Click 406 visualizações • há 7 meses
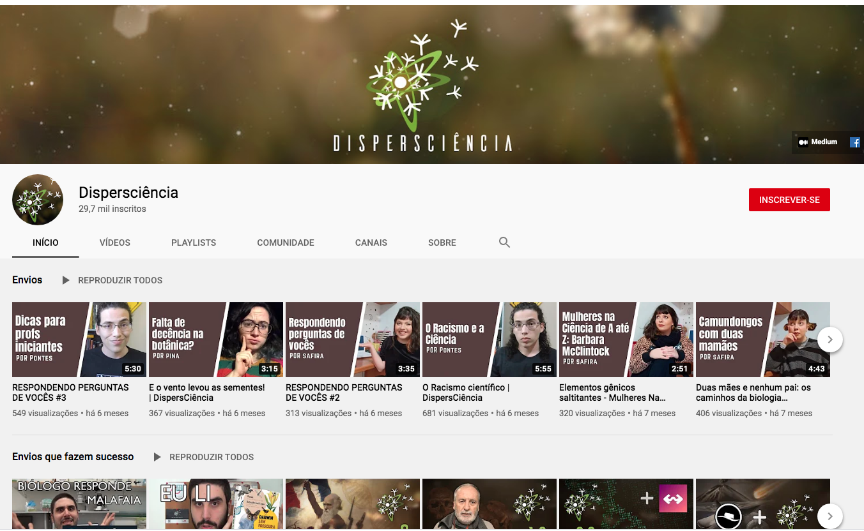 (x=754, y=413)
